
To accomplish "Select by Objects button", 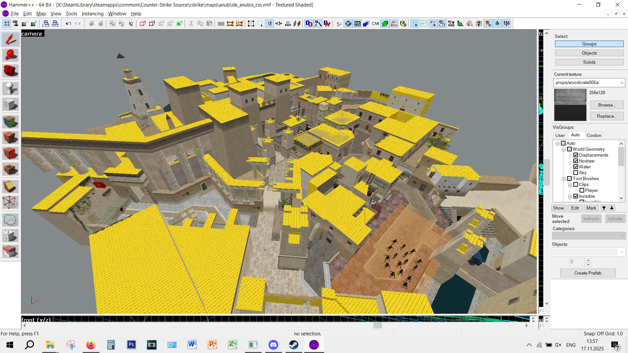I will 589,53.
